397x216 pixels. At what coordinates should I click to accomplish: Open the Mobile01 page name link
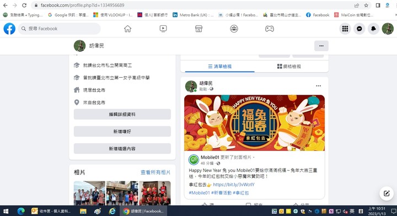point(210,158)
